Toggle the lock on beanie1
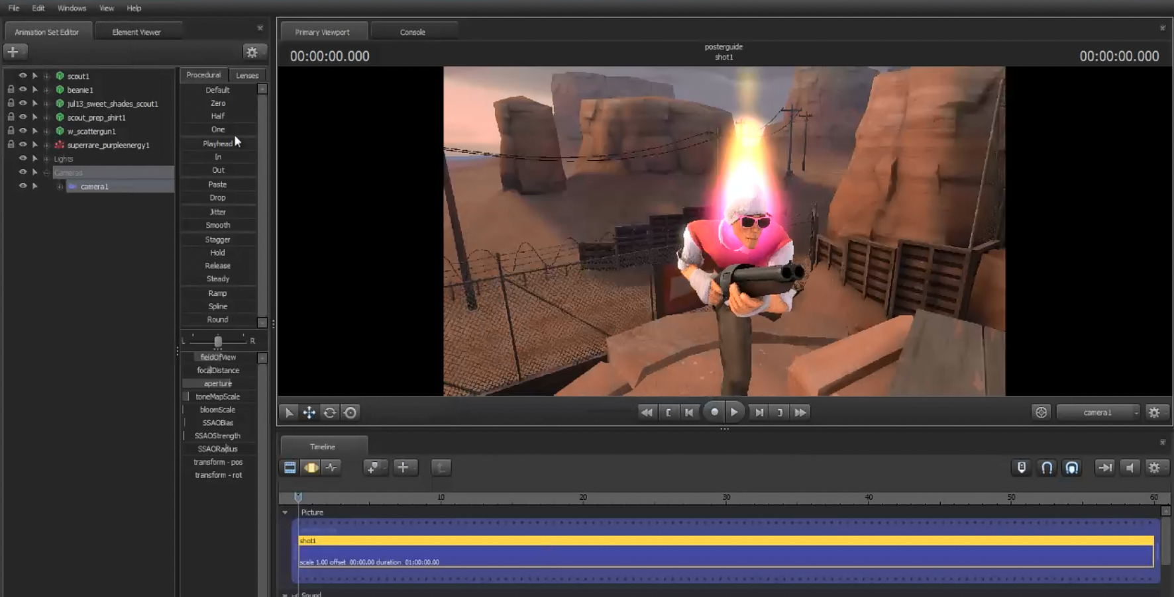The width and height of the screenshot is (1174, 597). point(11,89)
